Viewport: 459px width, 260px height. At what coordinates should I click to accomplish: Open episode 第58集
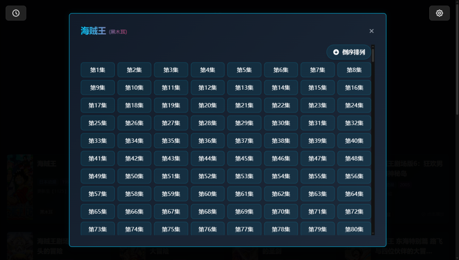point(134,194)
